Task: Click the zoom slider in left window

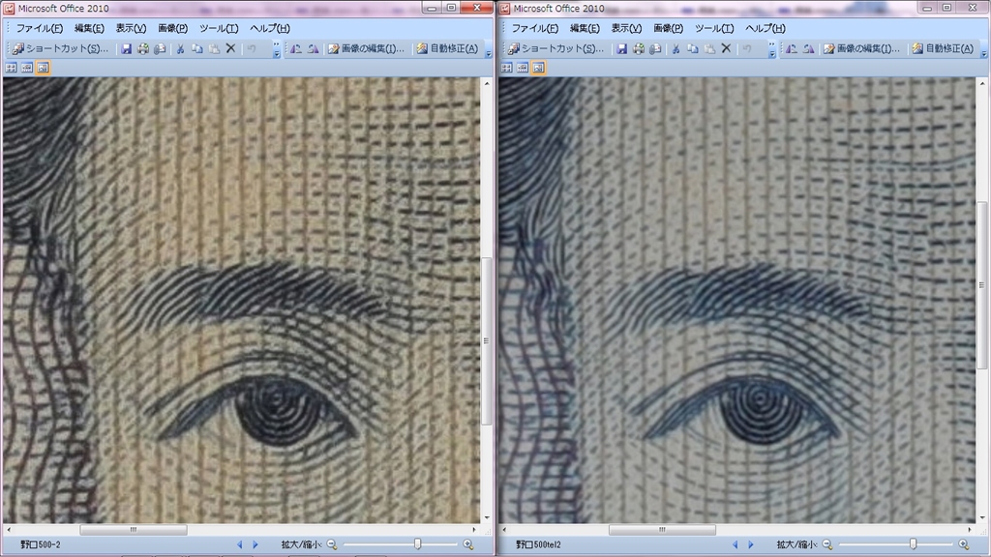Action: click(417, 543)
